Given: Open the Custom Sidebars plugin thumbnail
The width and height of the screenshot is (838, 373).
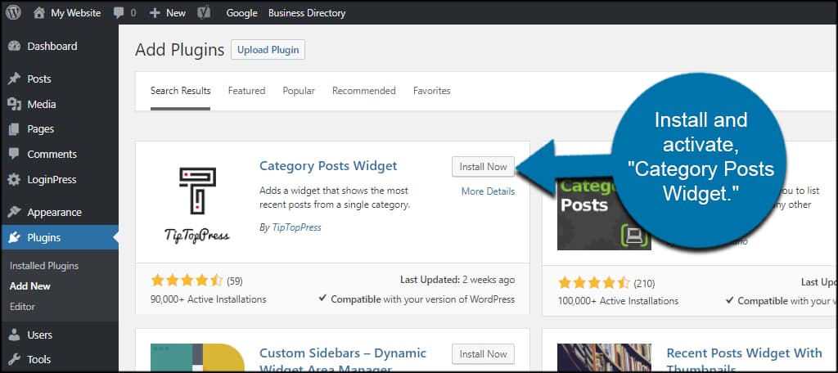Looking at the screenshot, I should tap(197, 357).
